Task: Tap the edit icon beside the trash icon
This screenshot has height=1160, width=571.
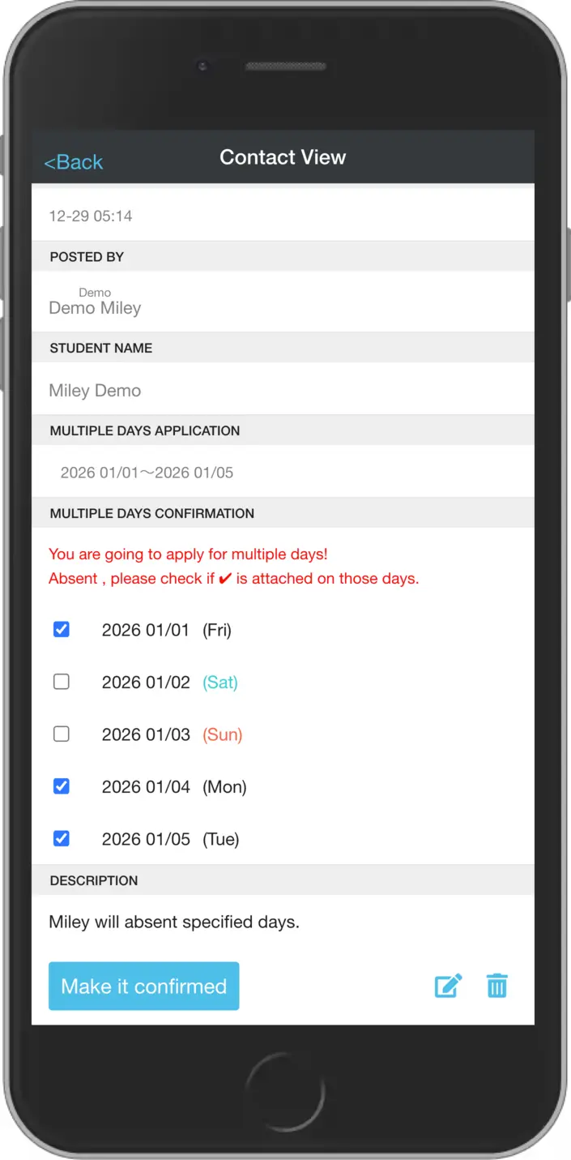Action: 448,986
